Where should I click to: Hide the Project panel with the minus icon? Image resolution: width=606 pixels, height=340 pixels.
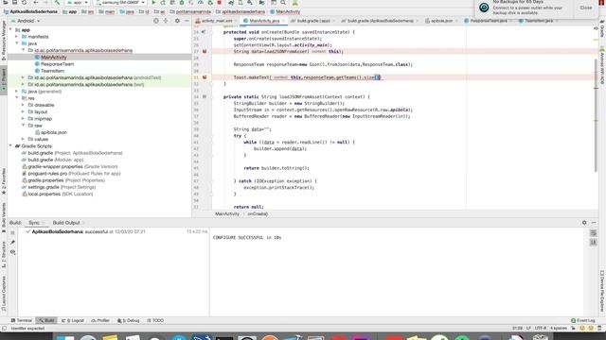click(187, 21)
